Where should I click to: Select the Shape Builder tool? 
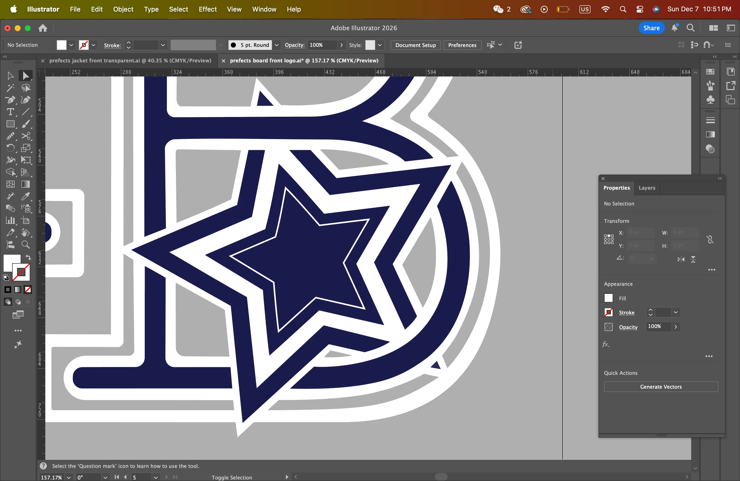coord(10,172)
